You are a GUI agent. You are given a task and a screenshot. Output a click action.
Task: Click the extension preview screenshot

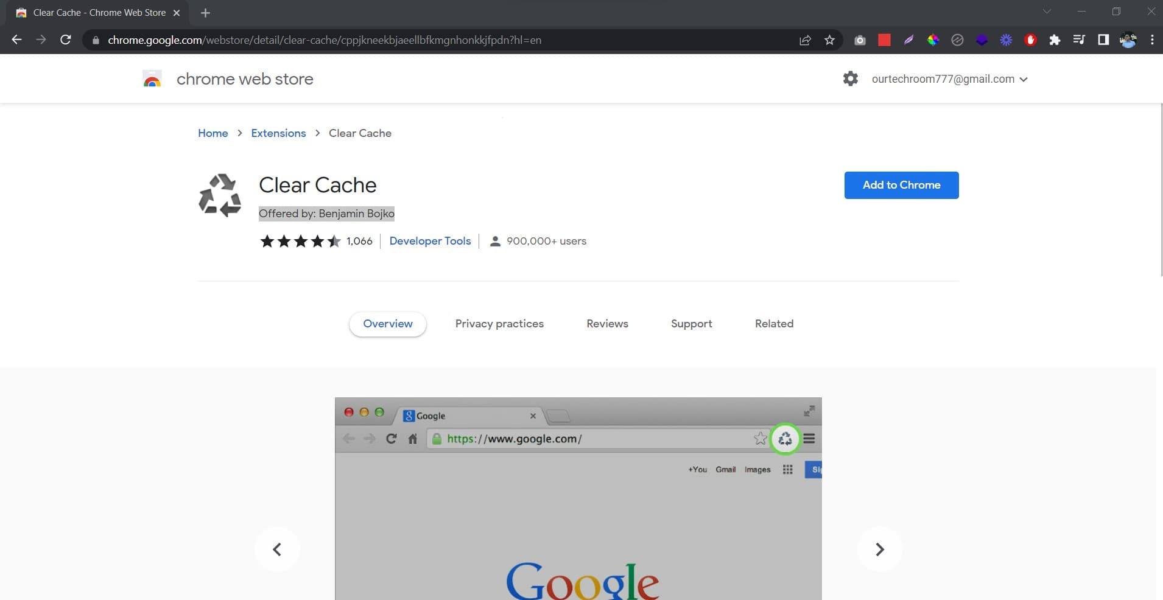[x=578, y=499]
